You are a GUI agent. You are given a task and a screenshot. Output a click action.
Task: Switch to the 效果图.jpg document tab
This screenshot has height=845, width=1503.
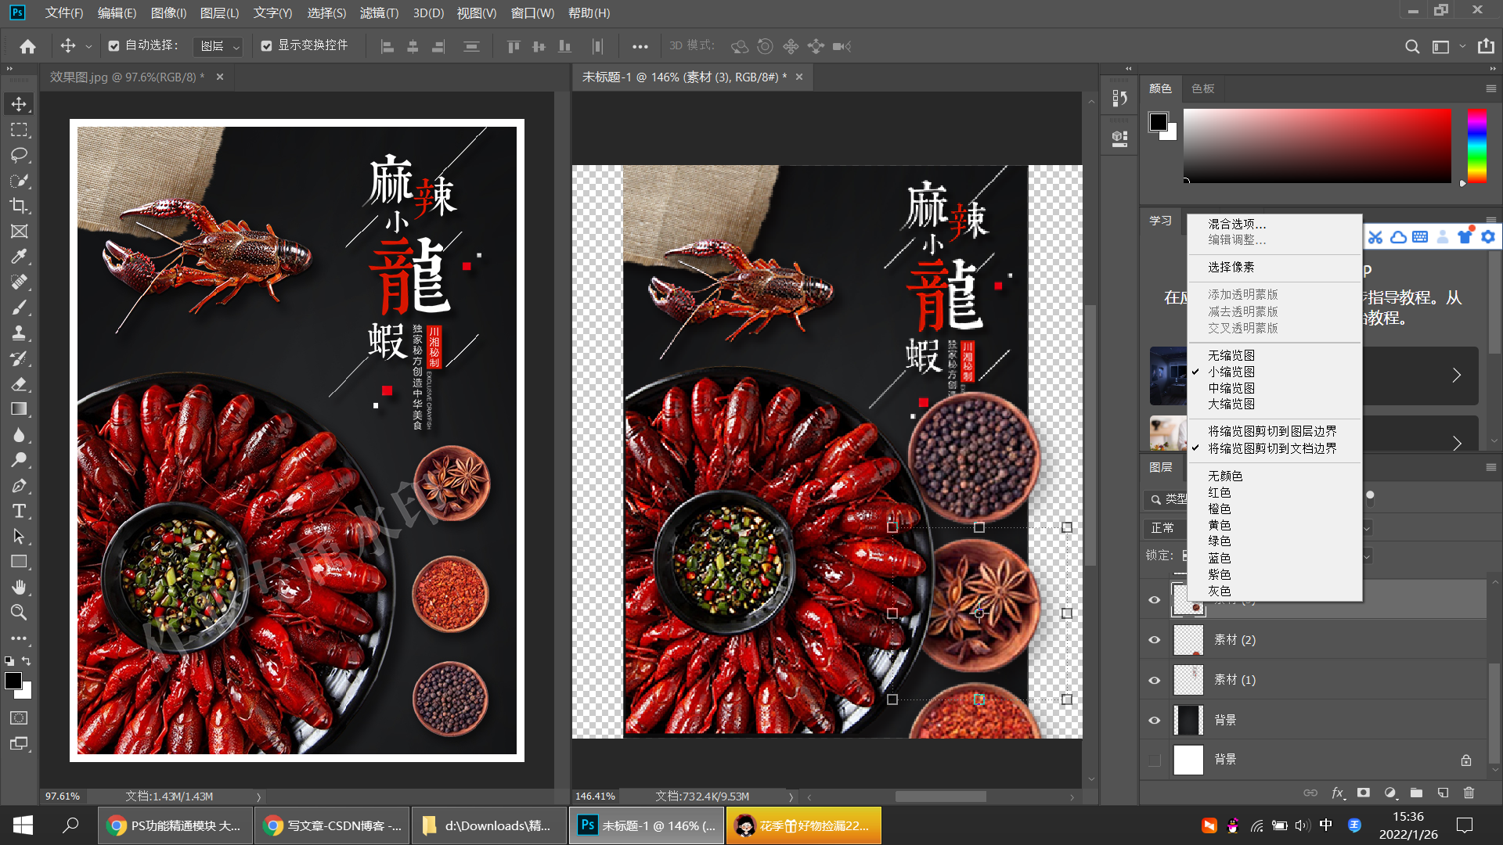pyautogui.click(x=127, y=77)
